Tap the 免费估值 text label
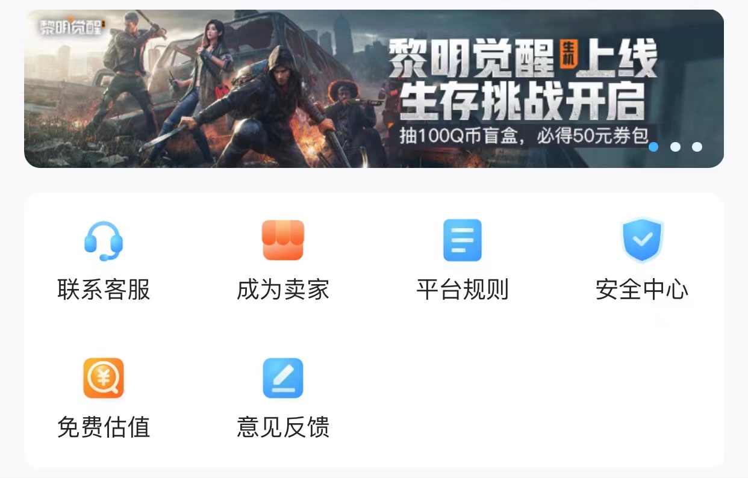The height and width of the screenshot is (478, 748). 104,427
